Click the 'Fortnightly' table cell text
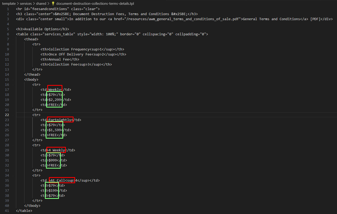Viewport: 337px width, 214px height. 60,120
